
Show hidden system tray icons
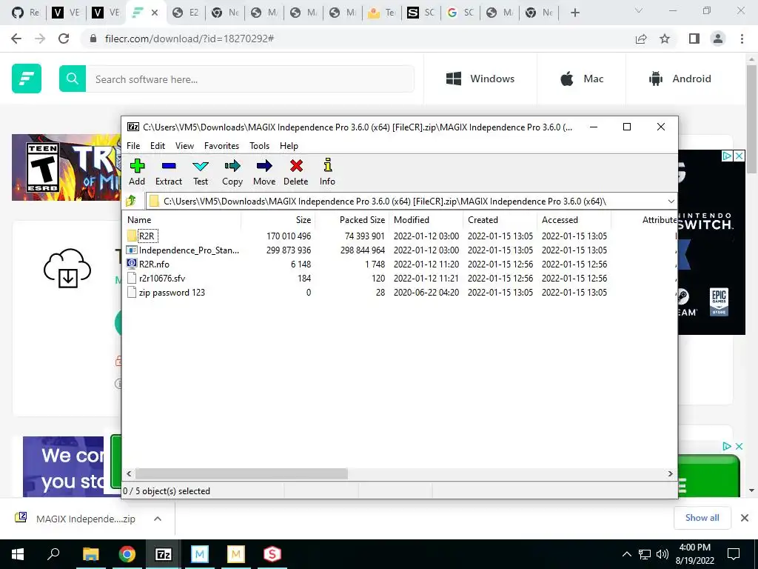[x=626, y=554]
